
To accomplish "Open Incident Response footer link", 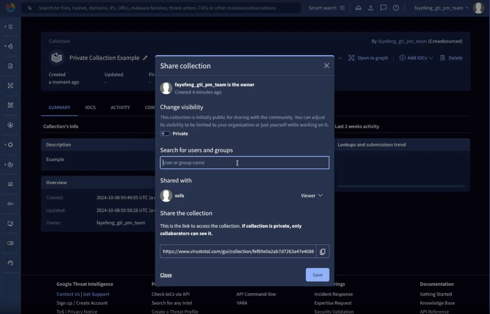I will point(334,294).
